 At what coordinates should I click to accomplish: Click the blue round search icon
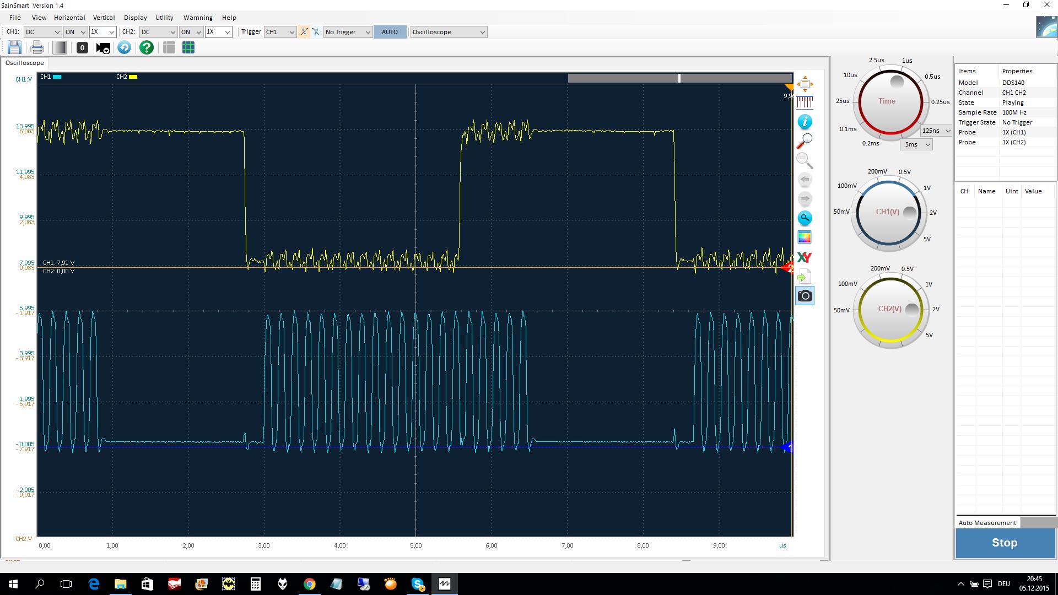[x=805, y=218]
